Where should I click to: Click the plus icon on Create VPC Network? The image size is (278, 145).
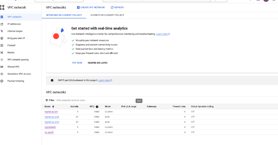pos(78,7)
